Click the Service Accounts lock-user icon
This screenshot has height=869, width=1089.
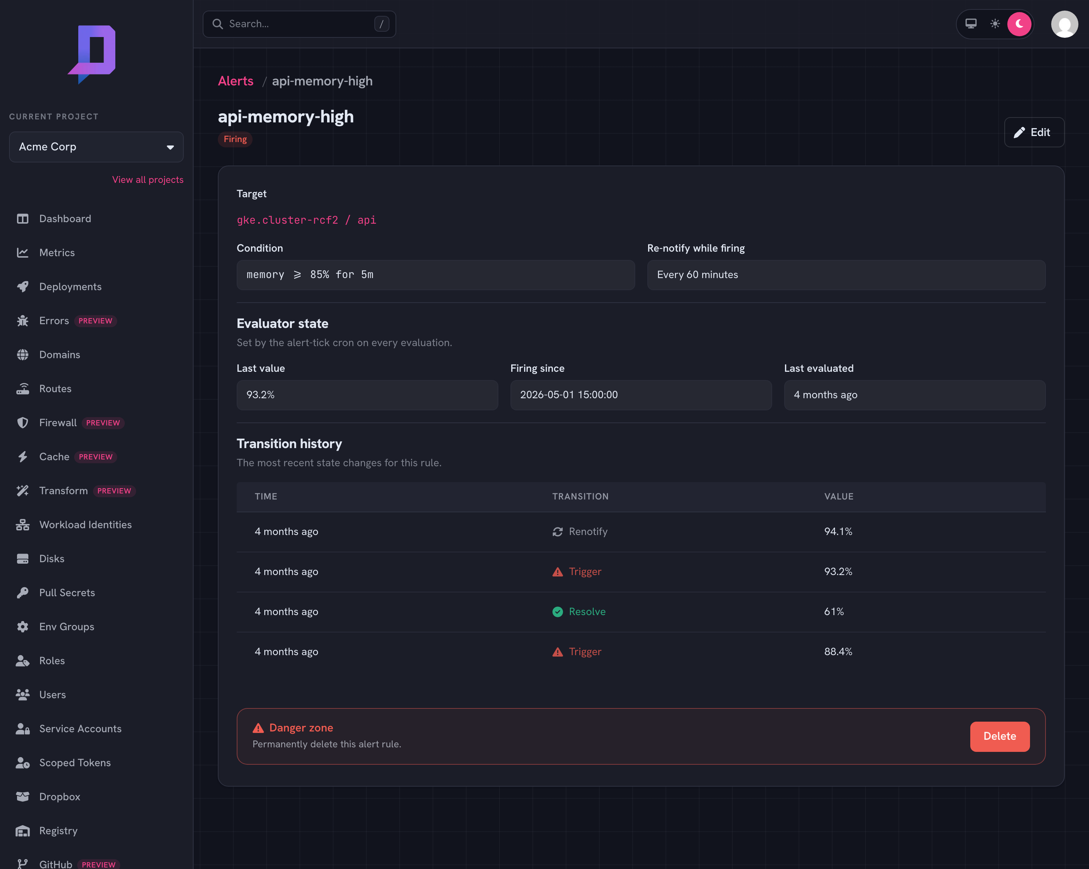point(23,729)
